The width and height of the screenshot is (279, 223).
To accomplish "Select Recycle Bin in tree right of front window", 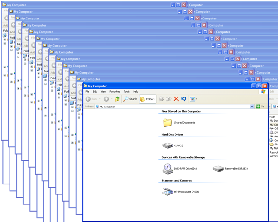I will (274, 152).
